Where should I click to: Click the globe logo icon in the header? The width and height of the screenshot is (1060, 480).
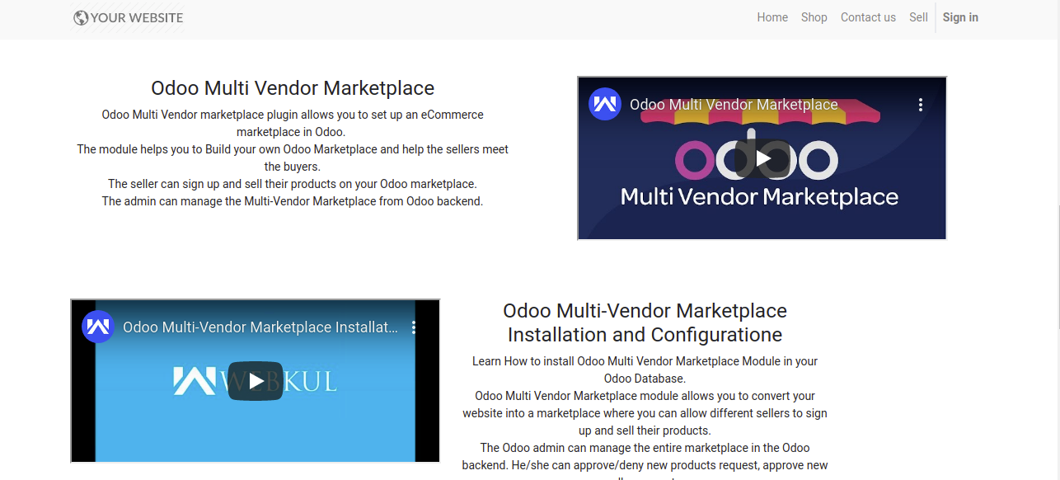81,17
